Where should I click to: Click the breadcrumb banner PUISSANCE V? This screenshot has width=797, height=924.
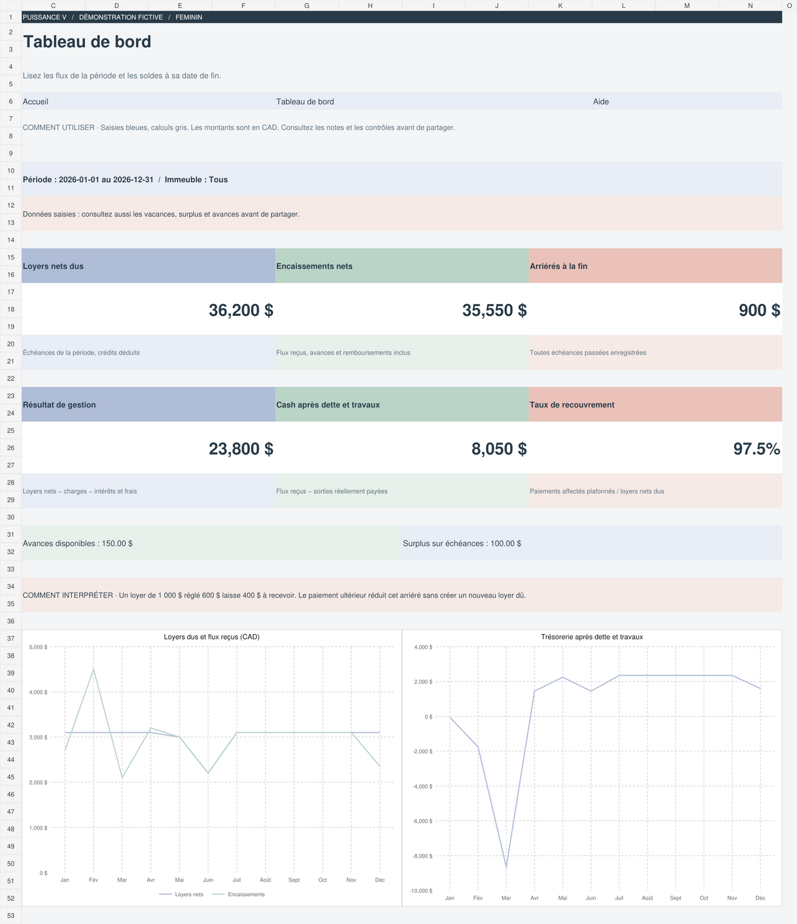(402, 17)
